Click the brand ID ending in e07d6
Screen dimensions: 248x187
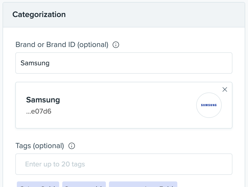coord(39,111)
